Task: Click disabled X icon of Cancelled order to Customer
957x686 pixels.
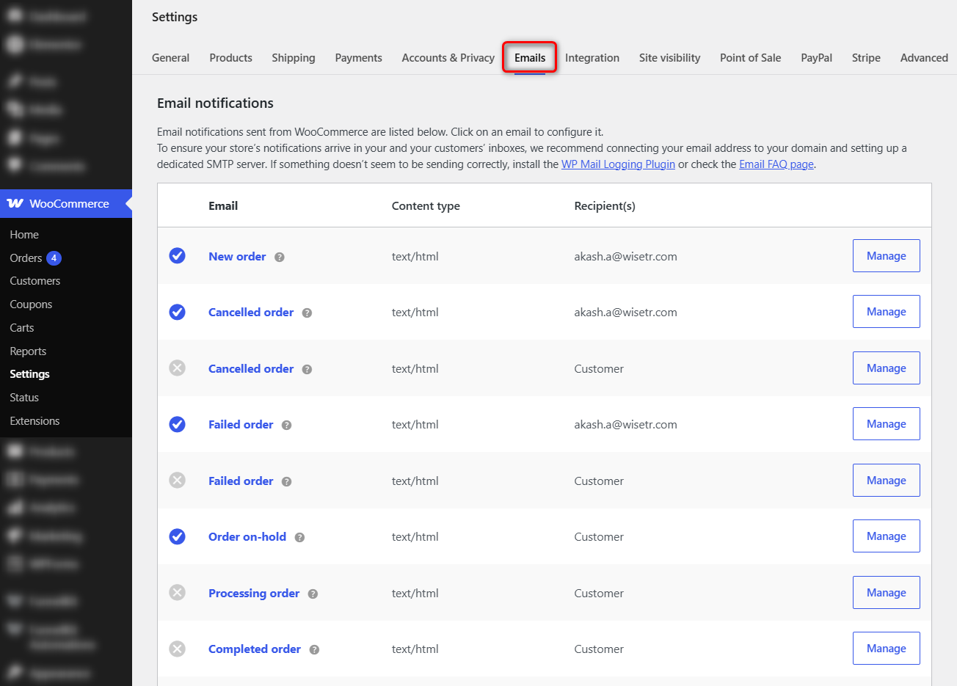Action: (177, 368)
